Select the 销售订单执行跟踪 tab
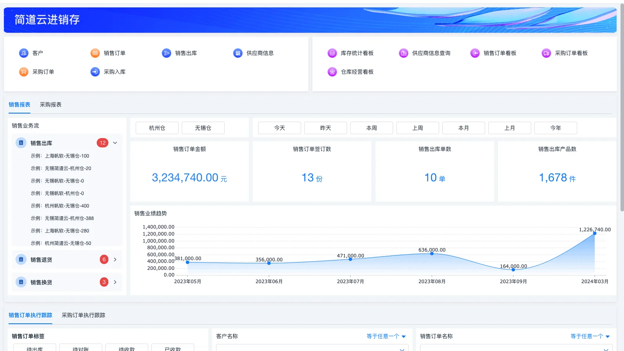Viewport: 624px width, 351px height. pyautogui.click(x=30, y=315)
